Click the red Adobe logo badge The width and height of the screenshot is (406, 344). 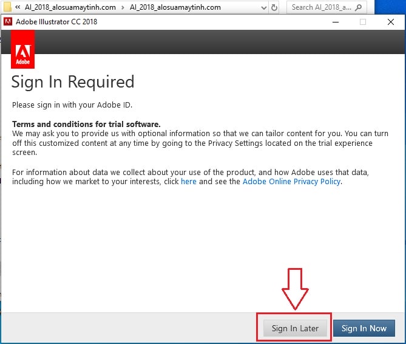(22, 49)
